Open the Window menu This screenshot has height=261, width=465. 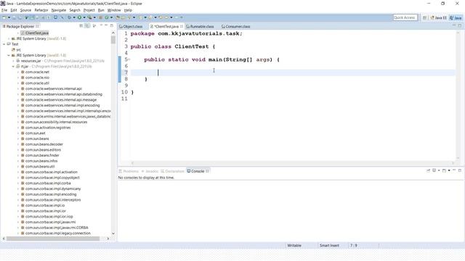pyautogui.click(x=114, y=10)
